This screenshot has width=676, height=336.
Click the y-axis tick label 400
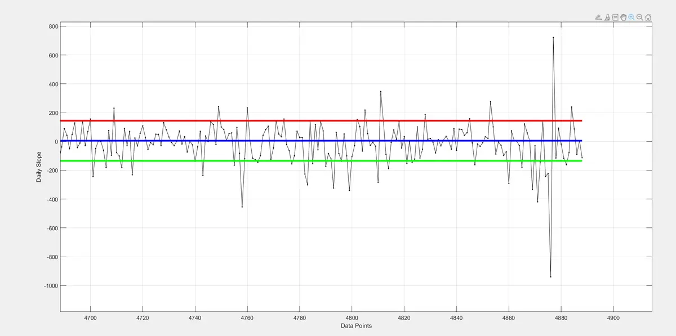pyautogui.click(x=54, y=84)
